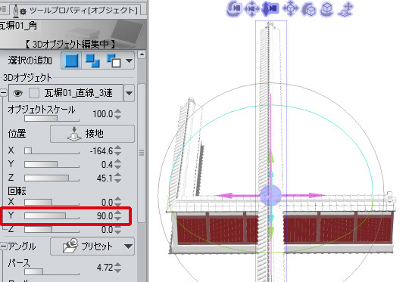Click the rotation Y slider
The width and height of the screenshot is (409, 282).
click(x=52, y=216)
